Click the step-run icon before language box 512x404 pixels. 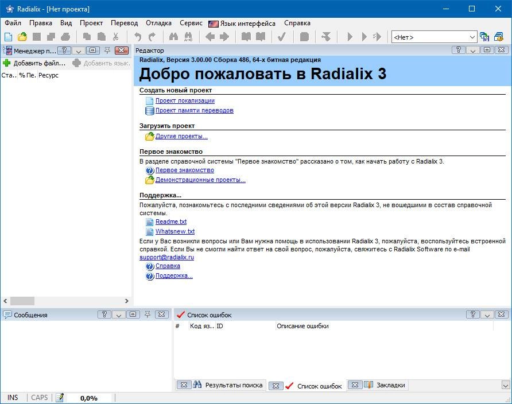377,37
